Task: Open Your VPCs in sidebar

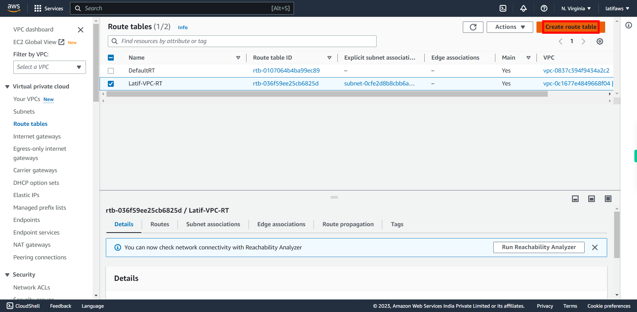Action: pyautogui.click(x=27, y=99)
